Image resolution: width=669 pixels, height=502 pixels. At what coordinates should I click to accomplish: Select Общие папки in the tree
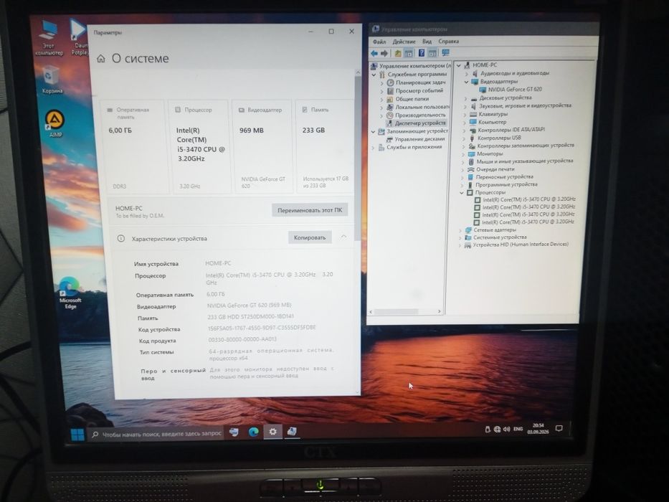(x=408, y=99)
